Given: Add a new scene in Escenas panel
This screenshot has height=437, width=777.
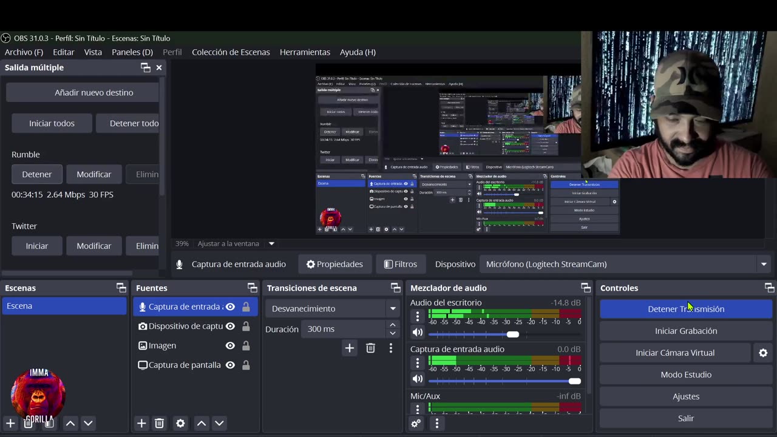Looking at the screenshot, I should (x=10, y=423).
